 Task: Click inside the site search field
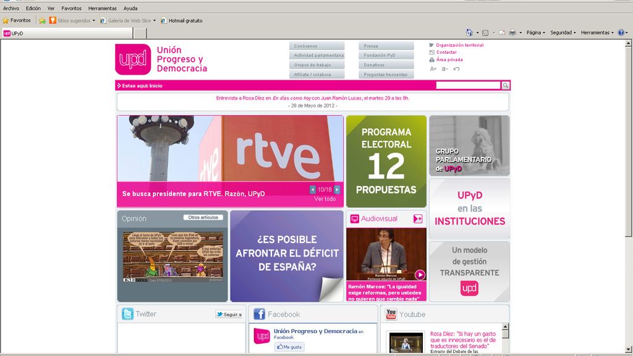(469, 85)
